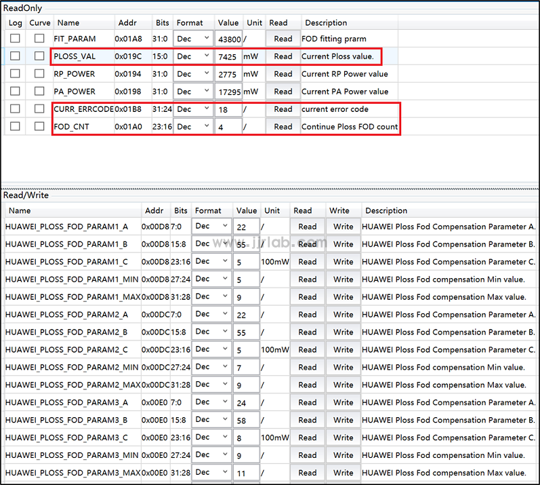Write HUAWEI_PLOSS_FOD_PARAM1_A value
The image size is (540, 485).
point(343,227)
